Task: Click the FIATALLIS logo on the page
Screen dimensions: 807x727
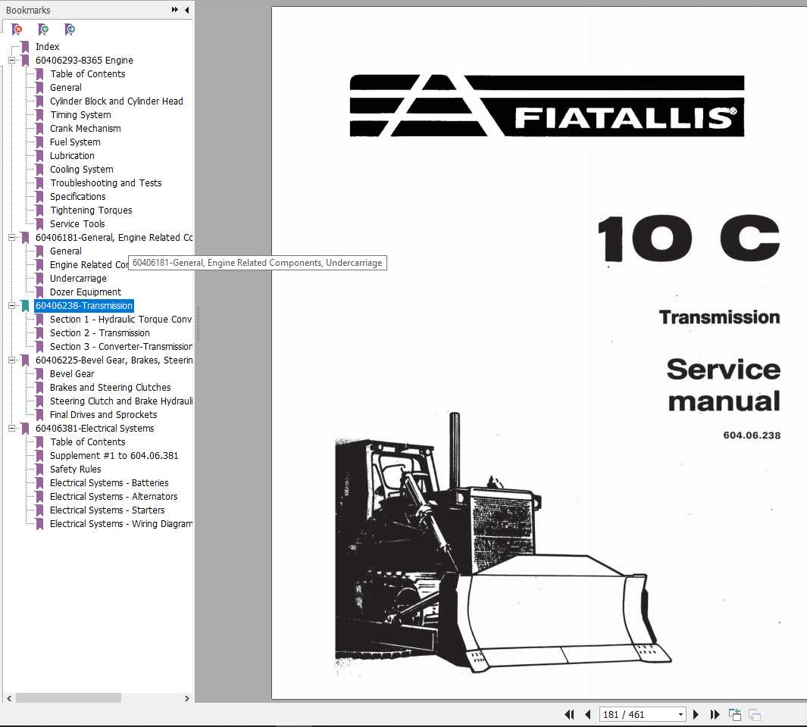Action: point(547,105)
